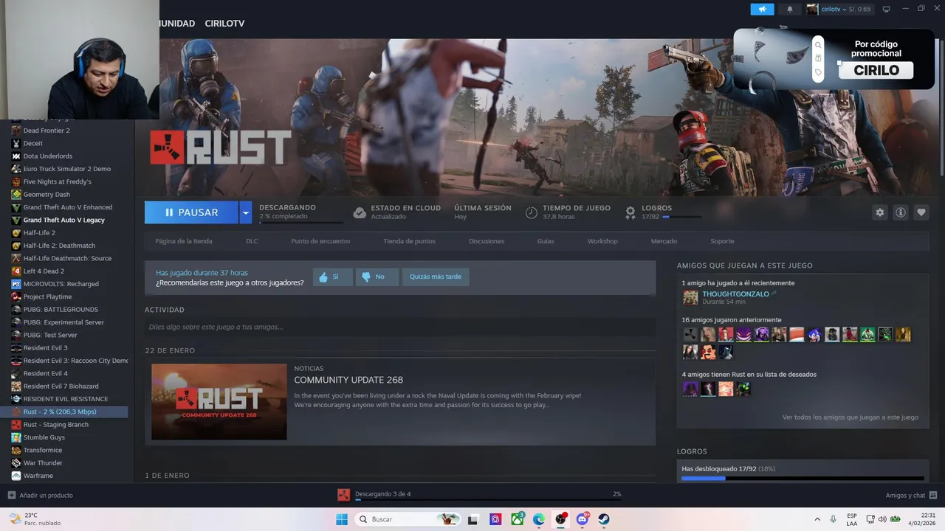945x531 pixels.
Task: Open the dropdown arrow beside Pausar
Action: (x=246, y=212)
